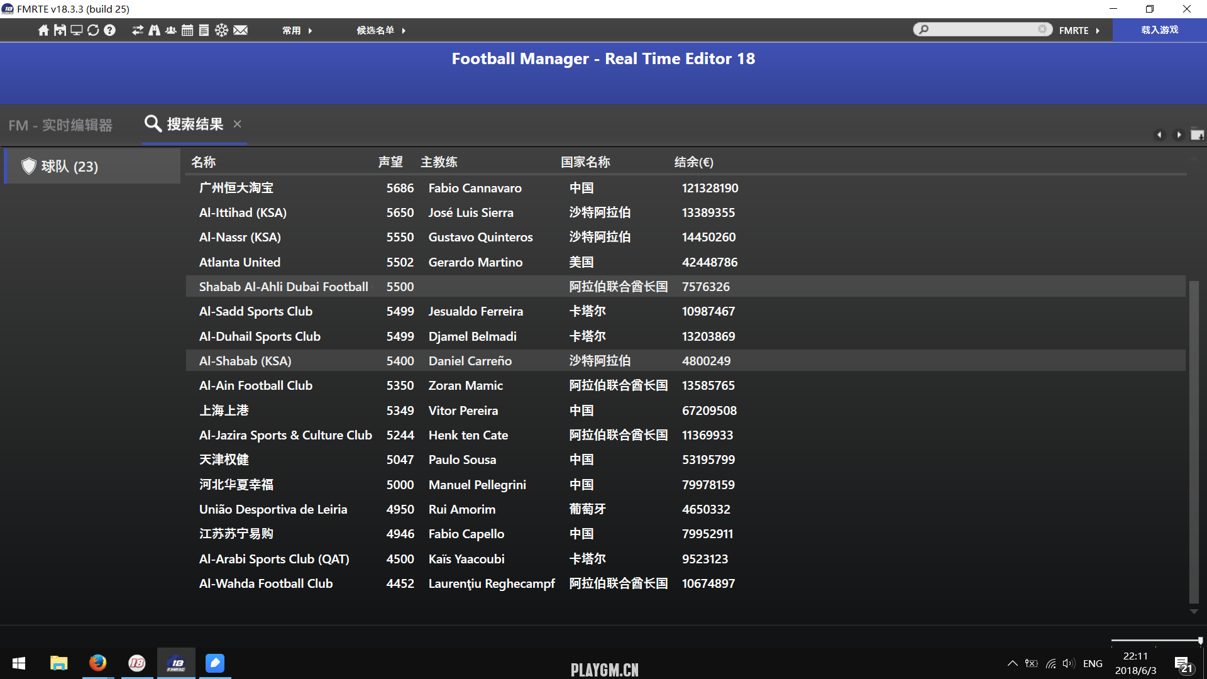The width and height of the screenshot is (1207, 679).
Task: Click the Home icon in toolbar
Action: (43, 30)
